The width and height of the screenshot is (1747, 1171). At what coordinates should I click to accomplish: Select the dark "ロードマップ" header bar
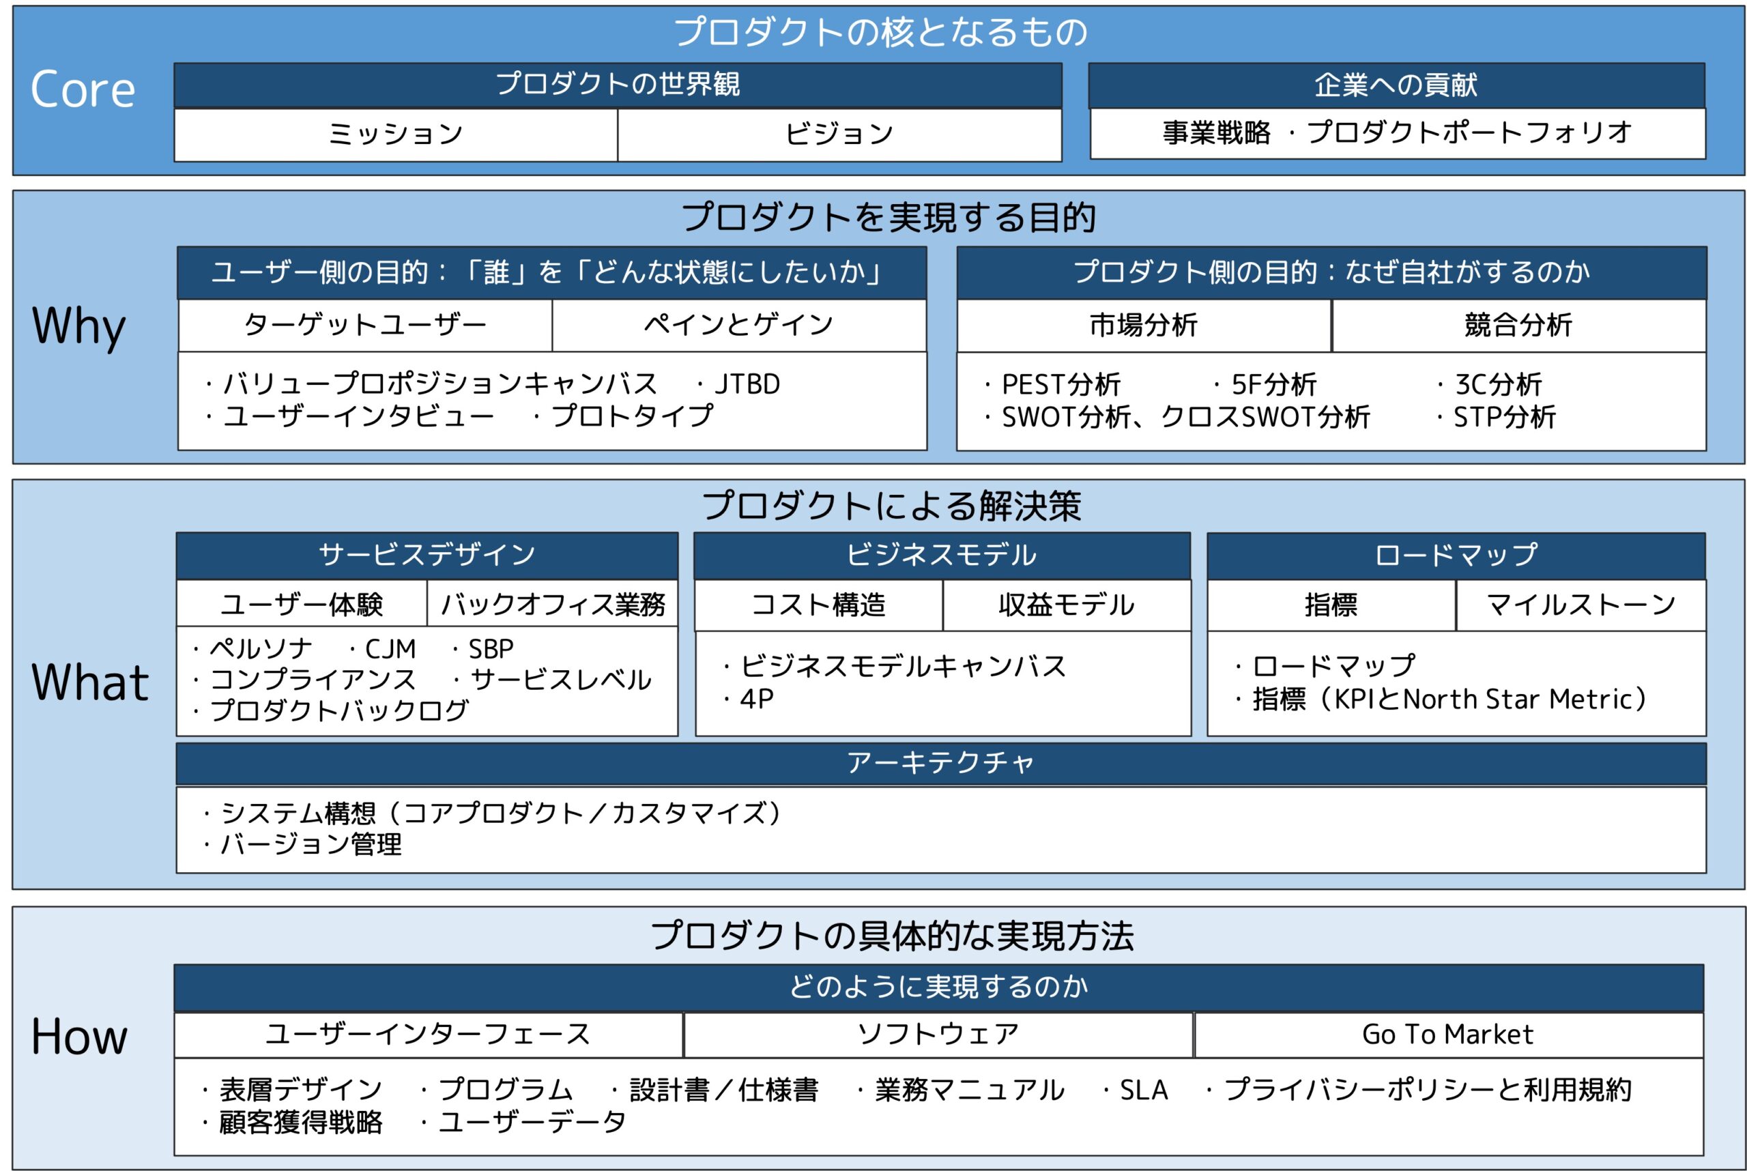[1456, 555]
